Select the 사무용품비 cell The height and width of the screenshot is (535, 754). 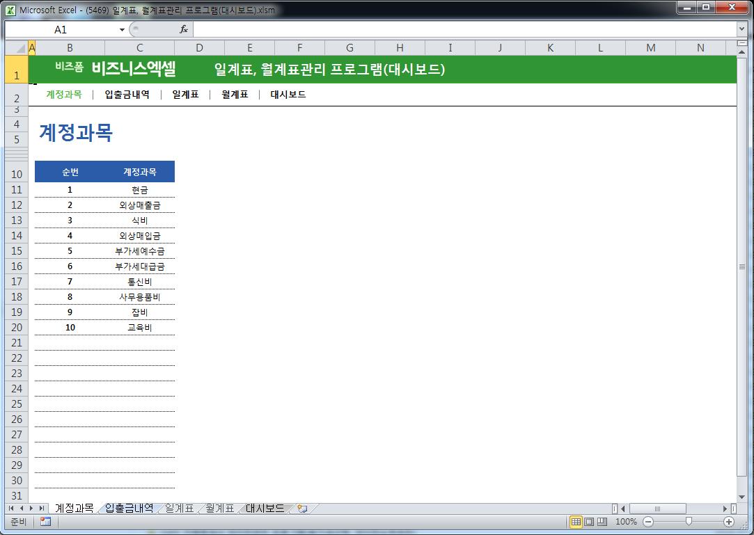coord(140,297)
